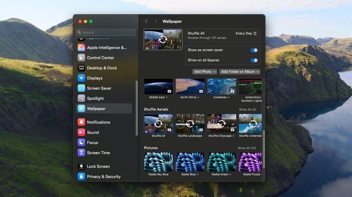Click the back navigation arrow

pyautogui.click(x=146, y=21)
